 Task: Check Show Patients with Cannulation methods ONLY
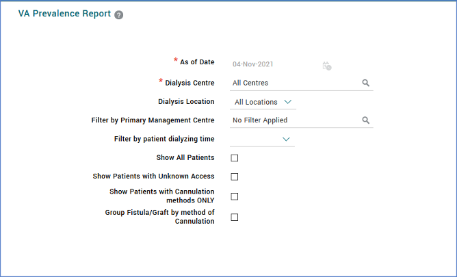point(235,196)
